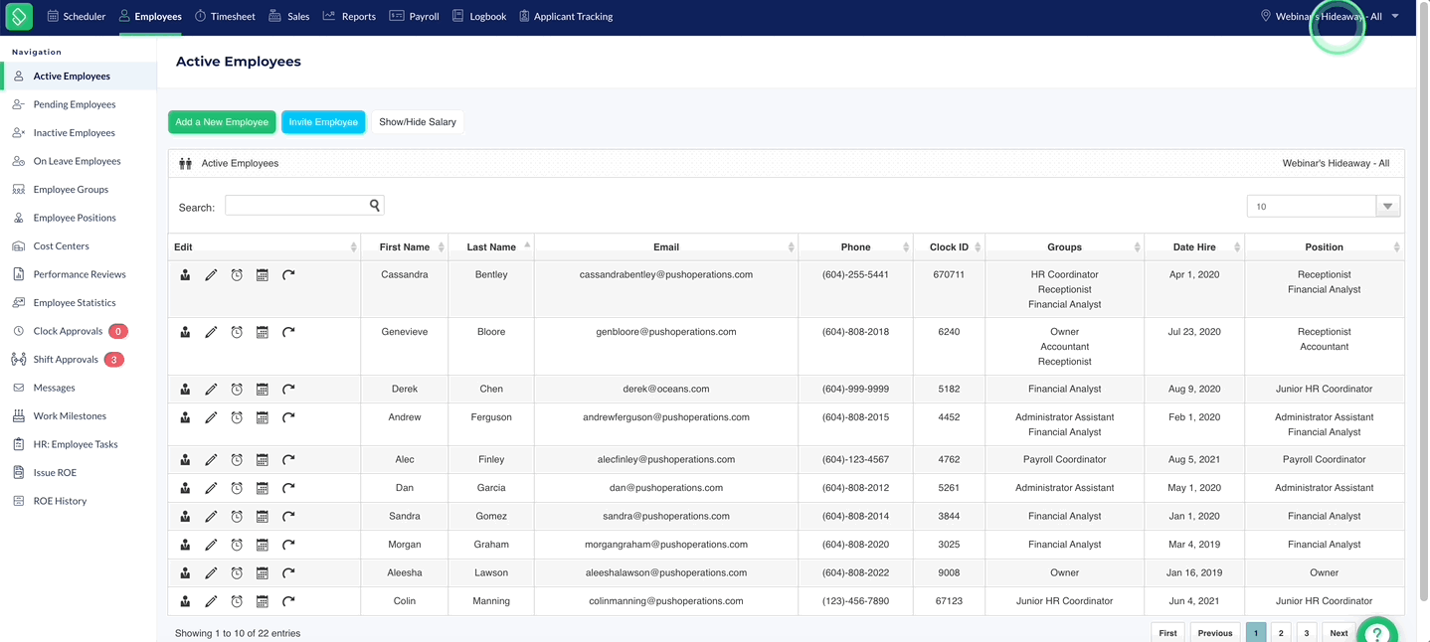Click the Previous pagination button
Screen dimensions: 1430x642
click(x=1215, y=633)
